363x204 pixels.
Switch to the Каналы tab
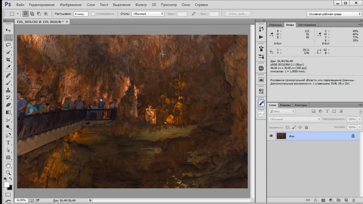tap(285, 105)
